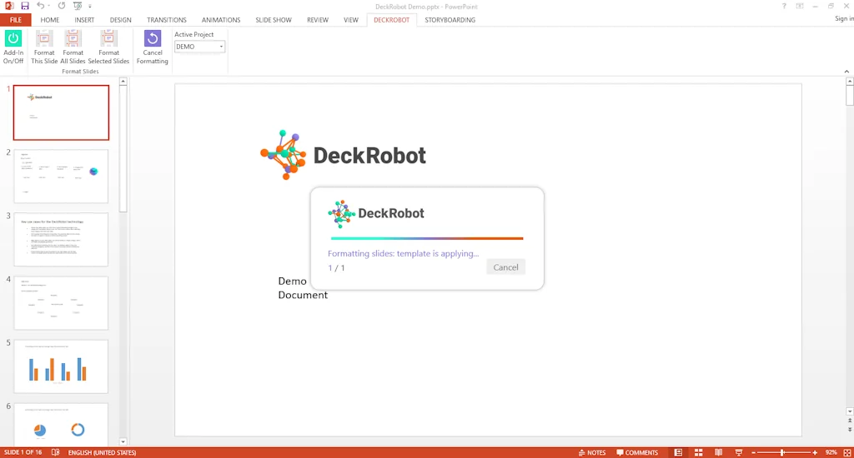The width and height of the screenshot is (854, 458).
Task: Switch to the VIEW tab
Action: click(351, 20)
